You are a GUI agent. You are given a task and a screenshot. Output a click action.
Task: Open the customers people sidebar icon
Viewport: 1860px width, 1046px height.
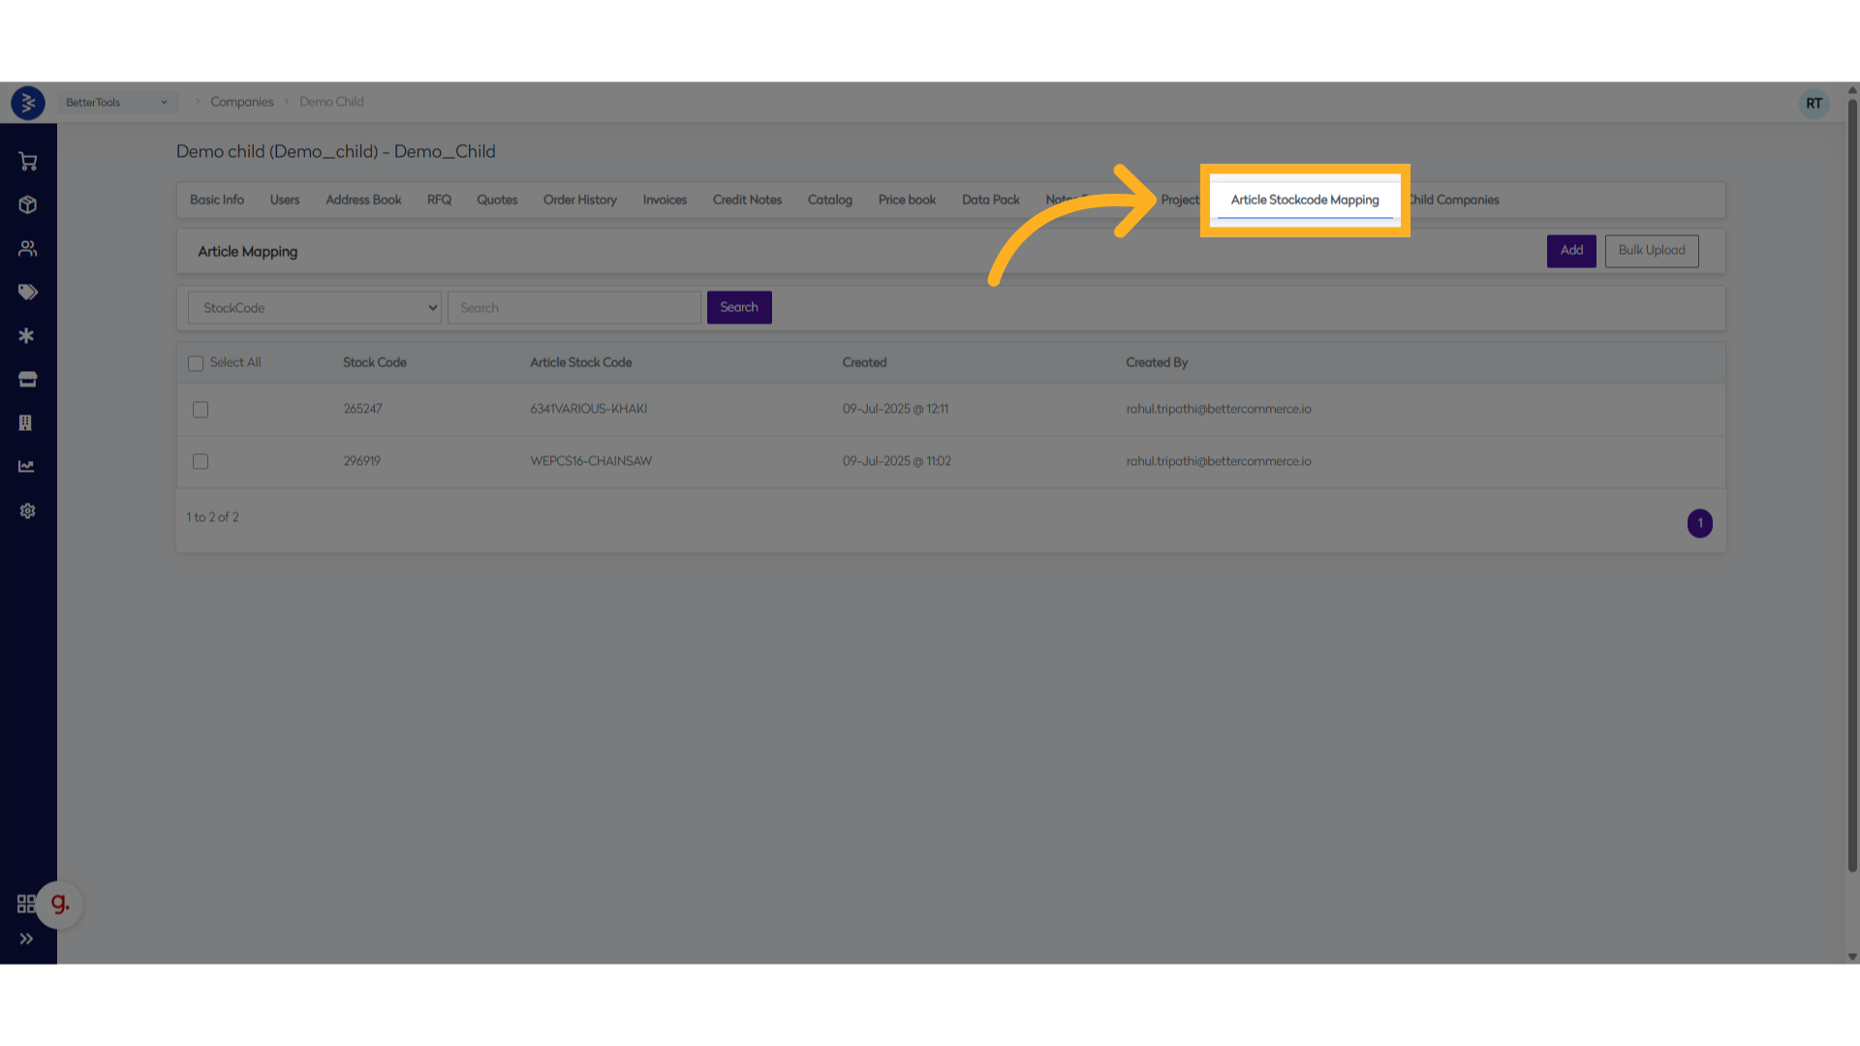point(27,249)
